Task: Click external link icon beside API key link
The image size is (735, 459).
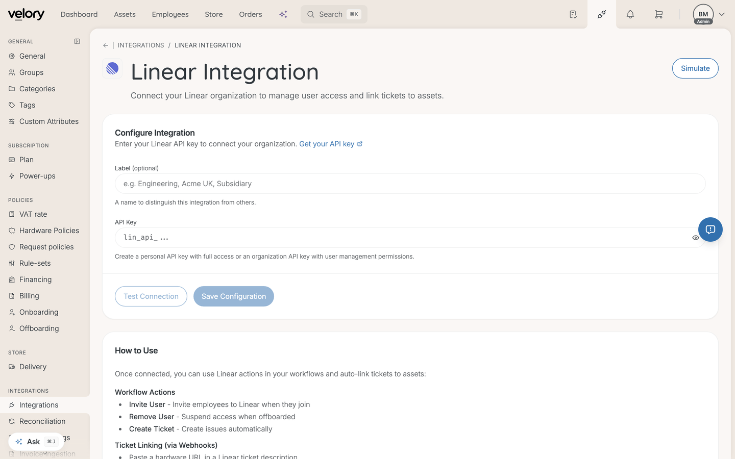Action: (360, 144)
